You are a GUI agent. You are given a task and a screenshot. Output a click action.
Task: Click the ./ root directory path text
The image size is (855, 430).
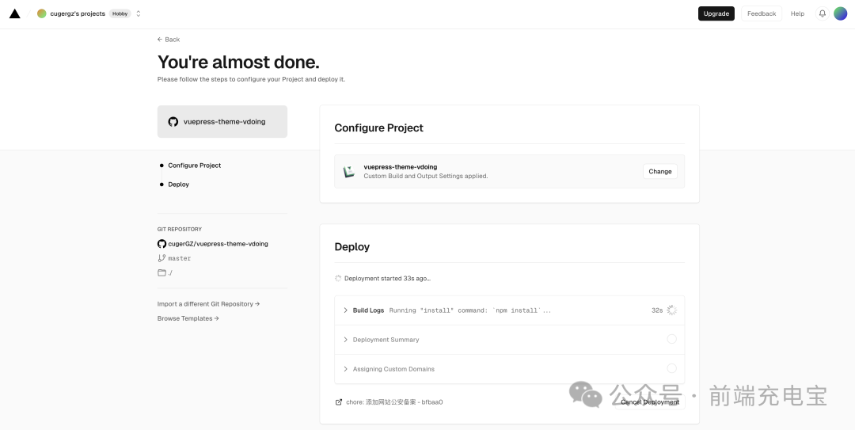point(170,273)
